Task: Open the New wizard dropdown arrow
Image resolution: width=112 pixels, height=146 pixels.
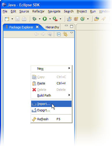Action: (x=12, y=19)
